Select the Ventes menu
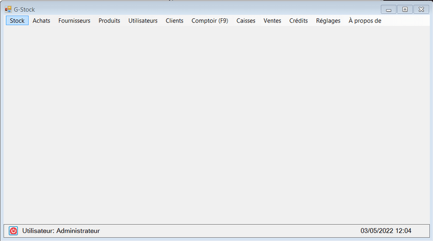The image size is (433, 241). tap(272, 21)
